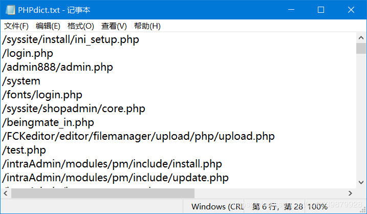Image resolution: width=367 pixels, height=214 pixels.
Task: Click the 100% zoom status indicator
Action: point(317,207)
